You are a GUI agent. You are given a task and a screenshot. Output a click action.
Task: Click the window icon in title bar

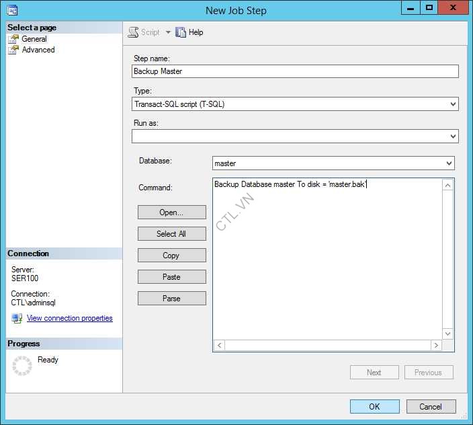point(11,10)
